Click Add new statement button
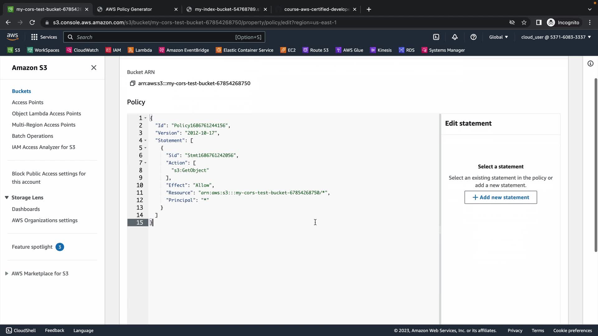The image size is (598, 336). [x=501, y=197]
